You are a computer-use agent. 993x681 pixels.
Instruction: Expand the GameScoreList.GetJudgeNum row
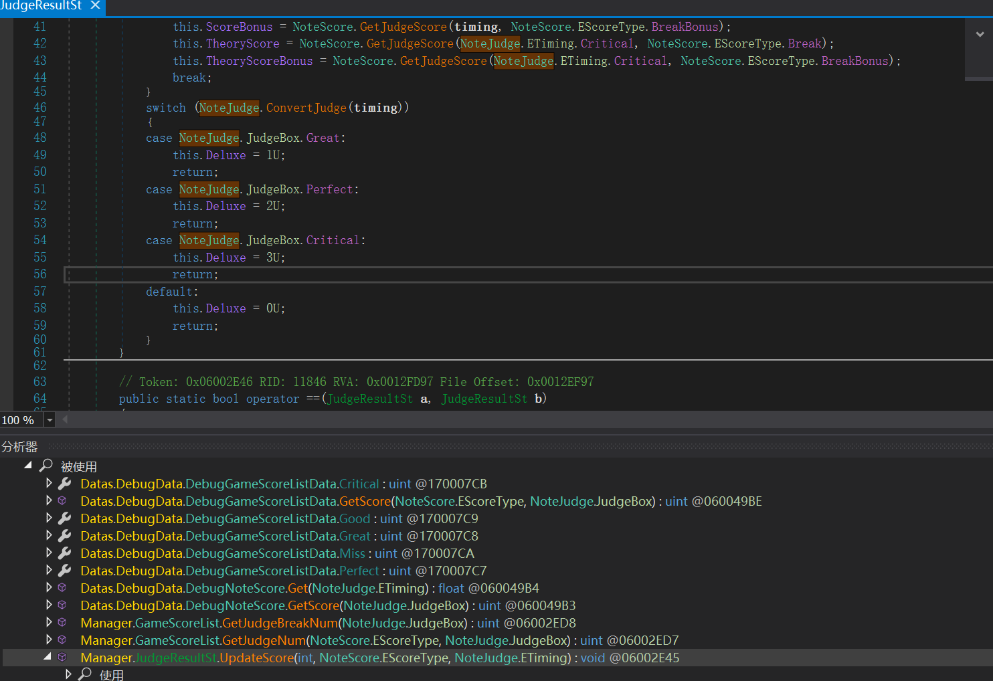tap(49, 639)
